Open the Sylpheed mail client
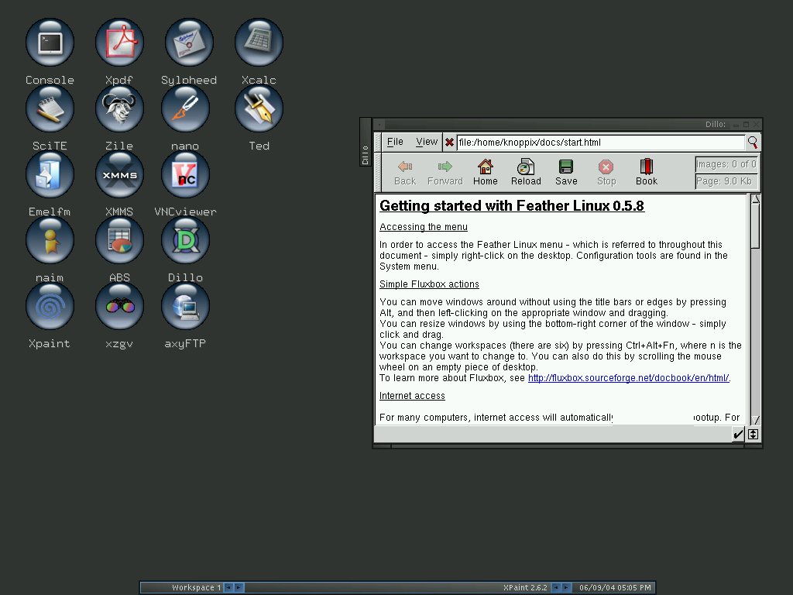Viewport: 793px width, 595px height. 189,42
